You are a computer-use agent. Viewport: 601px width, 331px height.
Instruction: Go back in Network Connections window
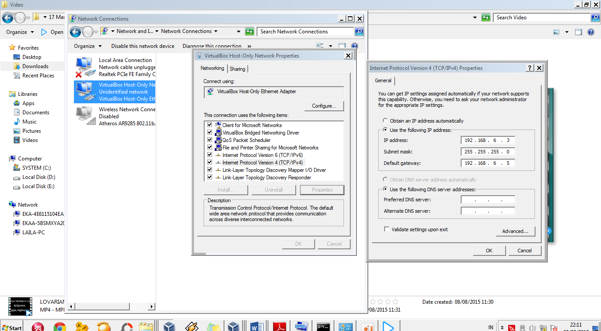[75, 32]
